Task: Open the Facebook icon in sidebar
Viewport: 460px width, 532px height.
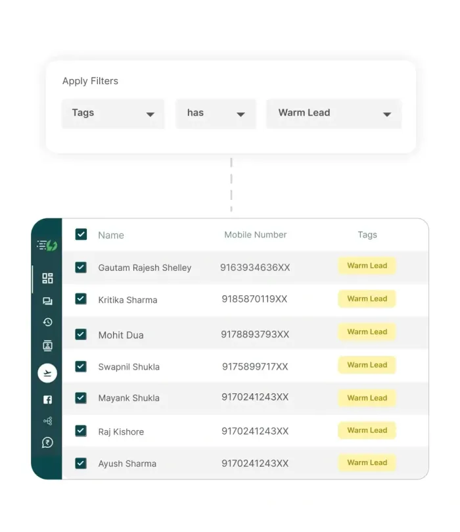Action: [x=47, y=399]
